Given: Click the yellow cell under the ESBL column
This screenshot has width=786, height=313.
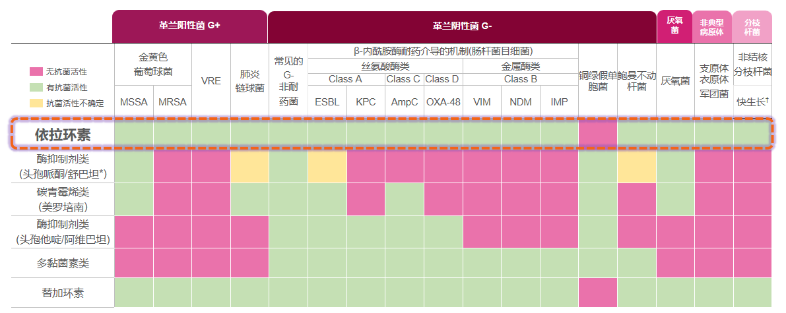Looking at the screenshot, I should point(327,167).
